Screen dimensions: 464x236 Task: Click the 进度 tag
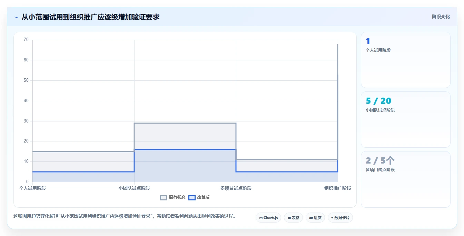pos(315,218)
